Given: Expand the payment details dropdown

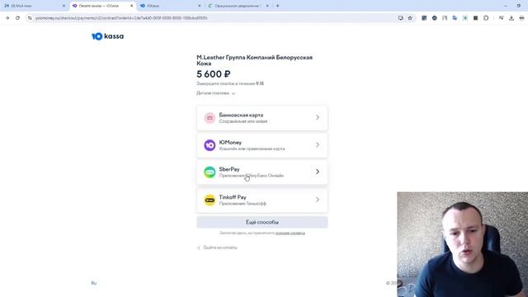Looking at the screenshot, I should 216,93.
